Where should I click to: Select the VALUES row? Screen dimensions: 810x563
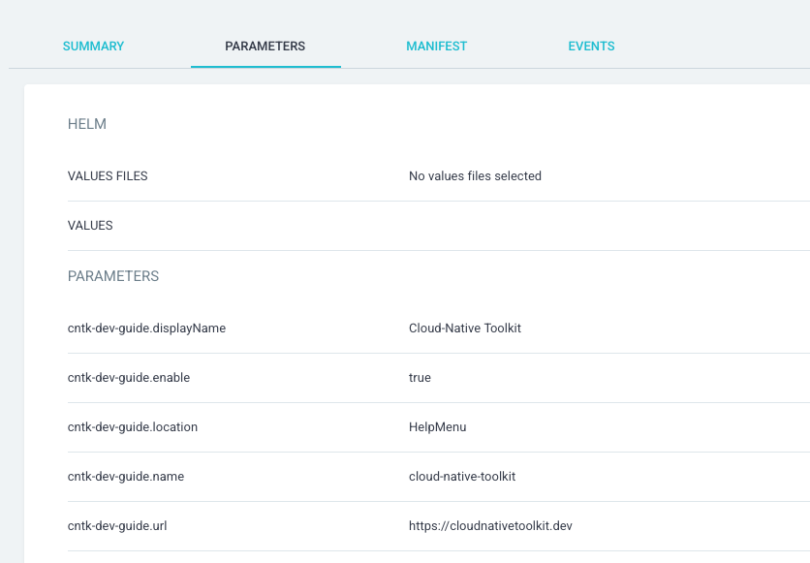[x=90, y=225]
